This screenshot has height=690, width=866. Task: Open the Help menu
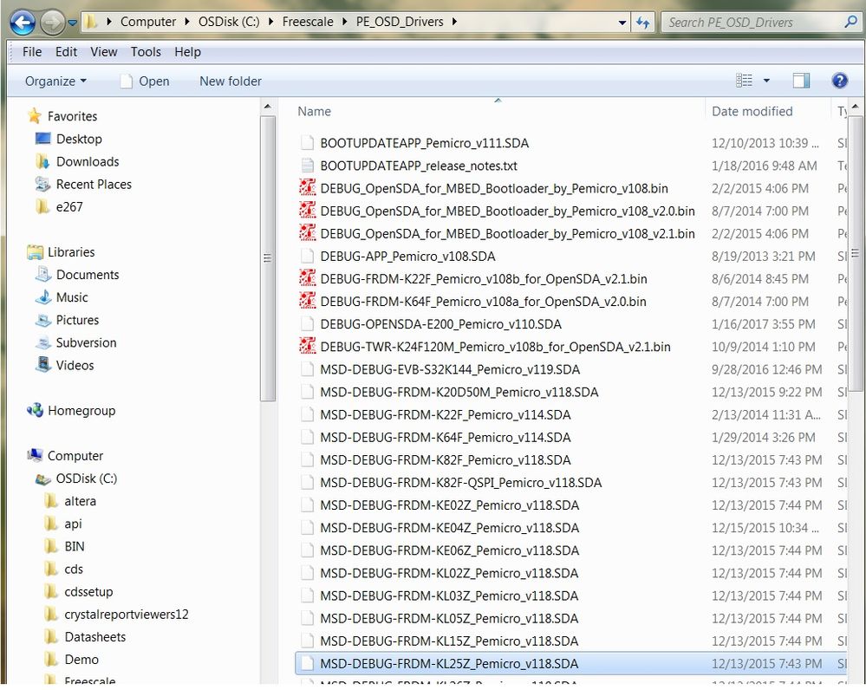point(188,52)
